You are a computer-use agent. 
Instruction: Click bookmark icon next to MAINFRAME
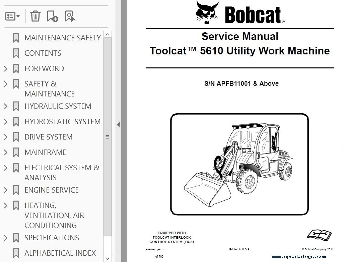16,152
